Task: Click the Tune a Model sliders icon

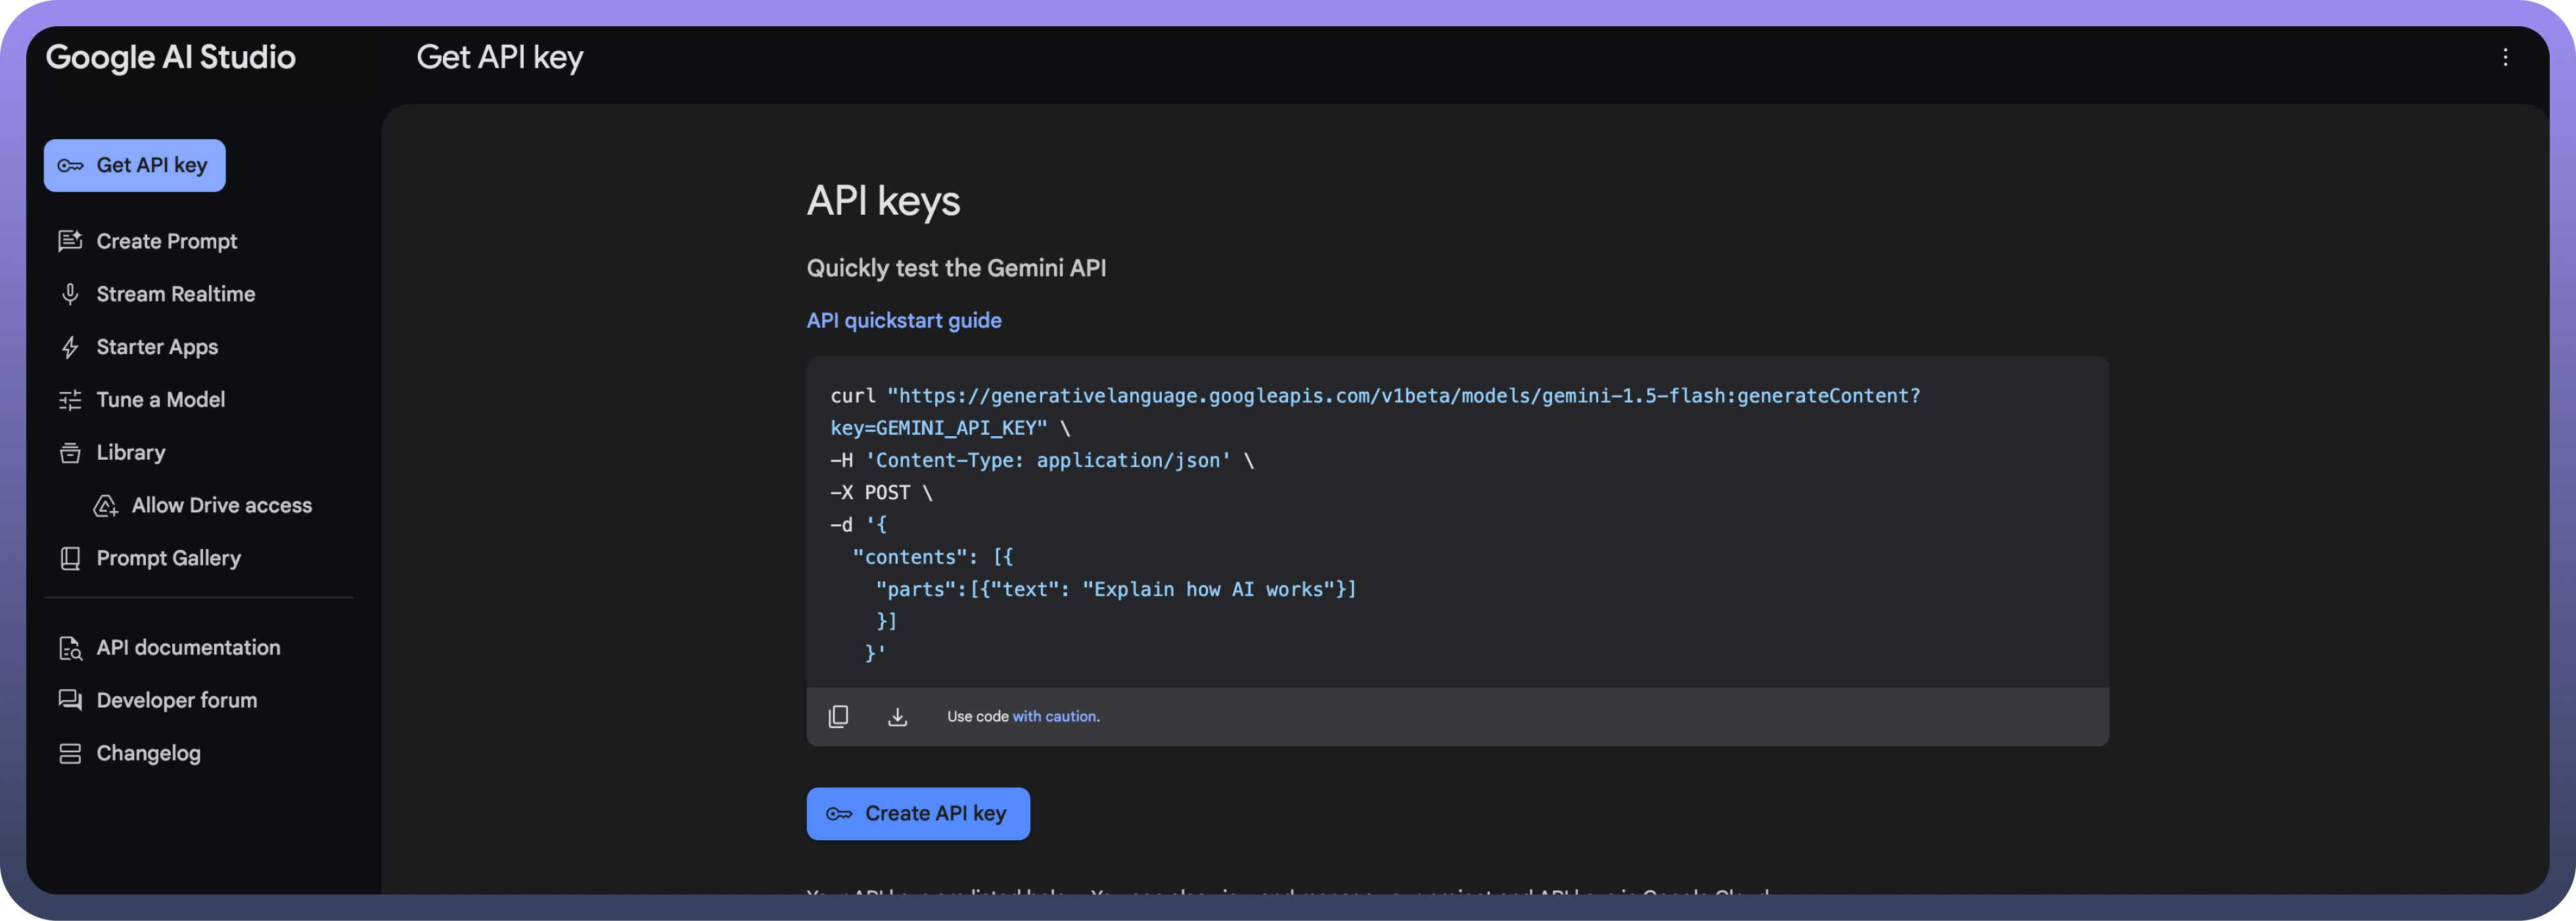Action: pyautogui.click(x=70, y=400)
